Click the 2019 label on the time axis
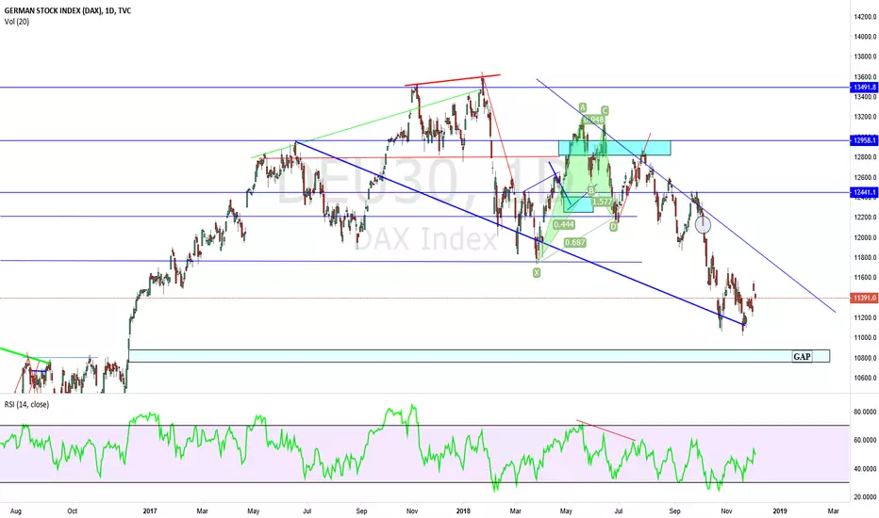The width and height of the screenshot is (879, 518). (780, 511)
